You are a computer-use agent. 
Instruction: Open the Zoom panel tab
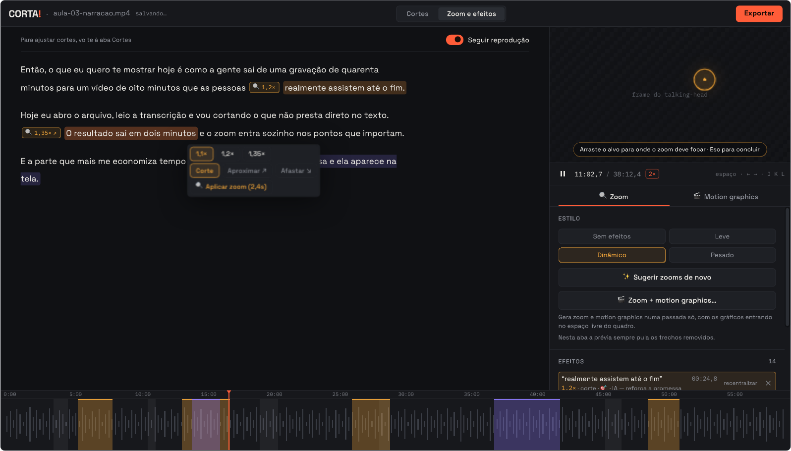pos(614,197)
